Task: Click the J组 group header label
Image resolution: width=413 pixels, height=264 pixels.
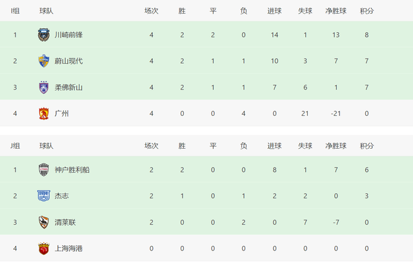Action: 15,146
